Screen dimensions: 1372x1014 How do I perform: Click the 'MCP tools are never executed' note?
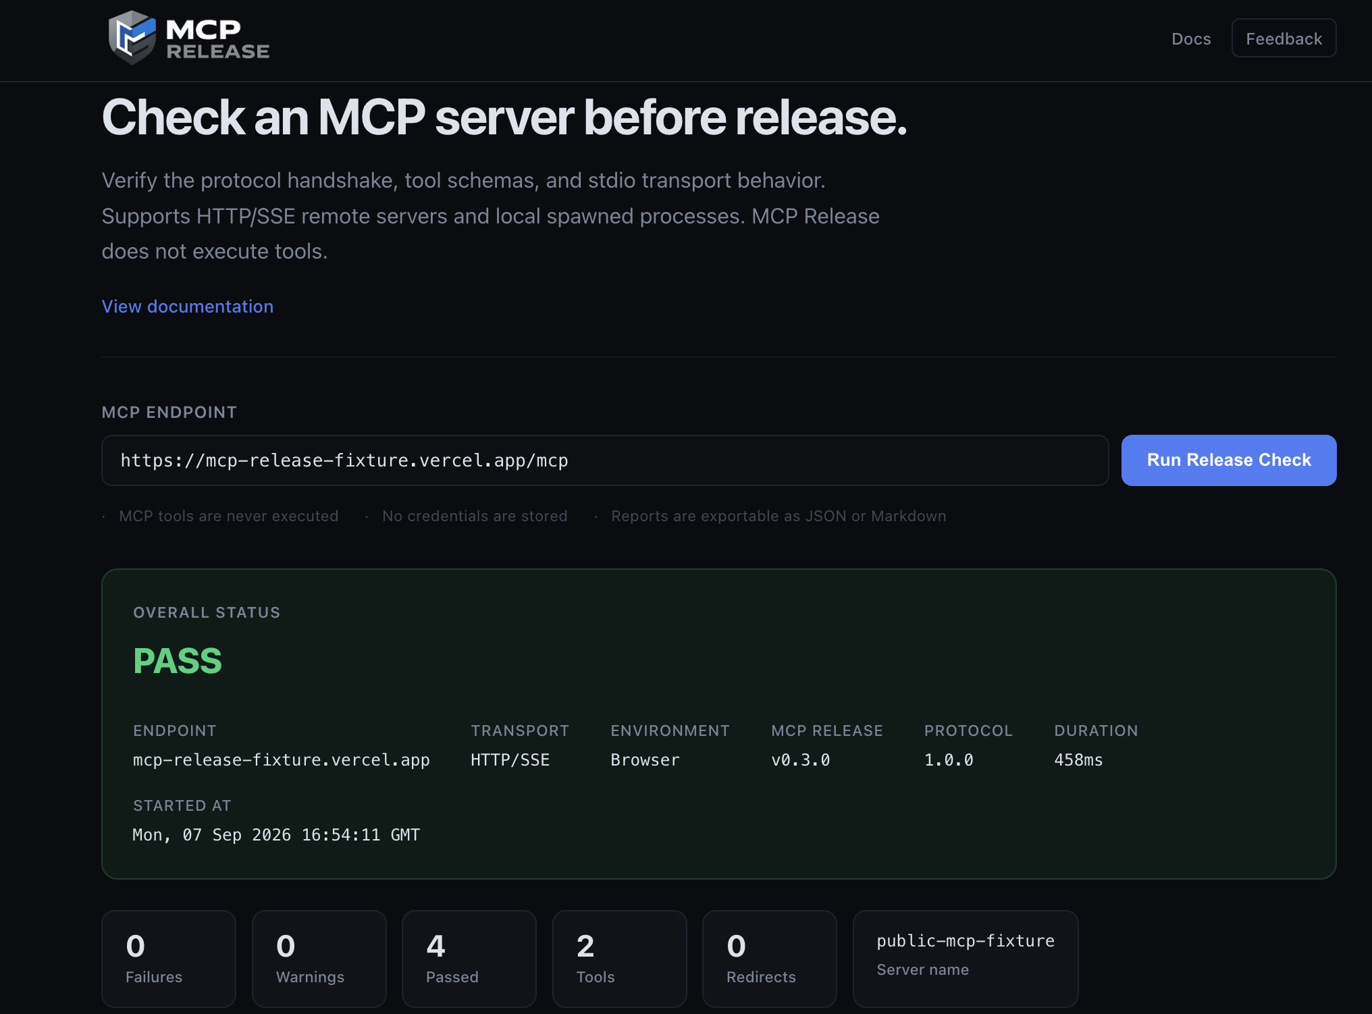tap(229, 516)
